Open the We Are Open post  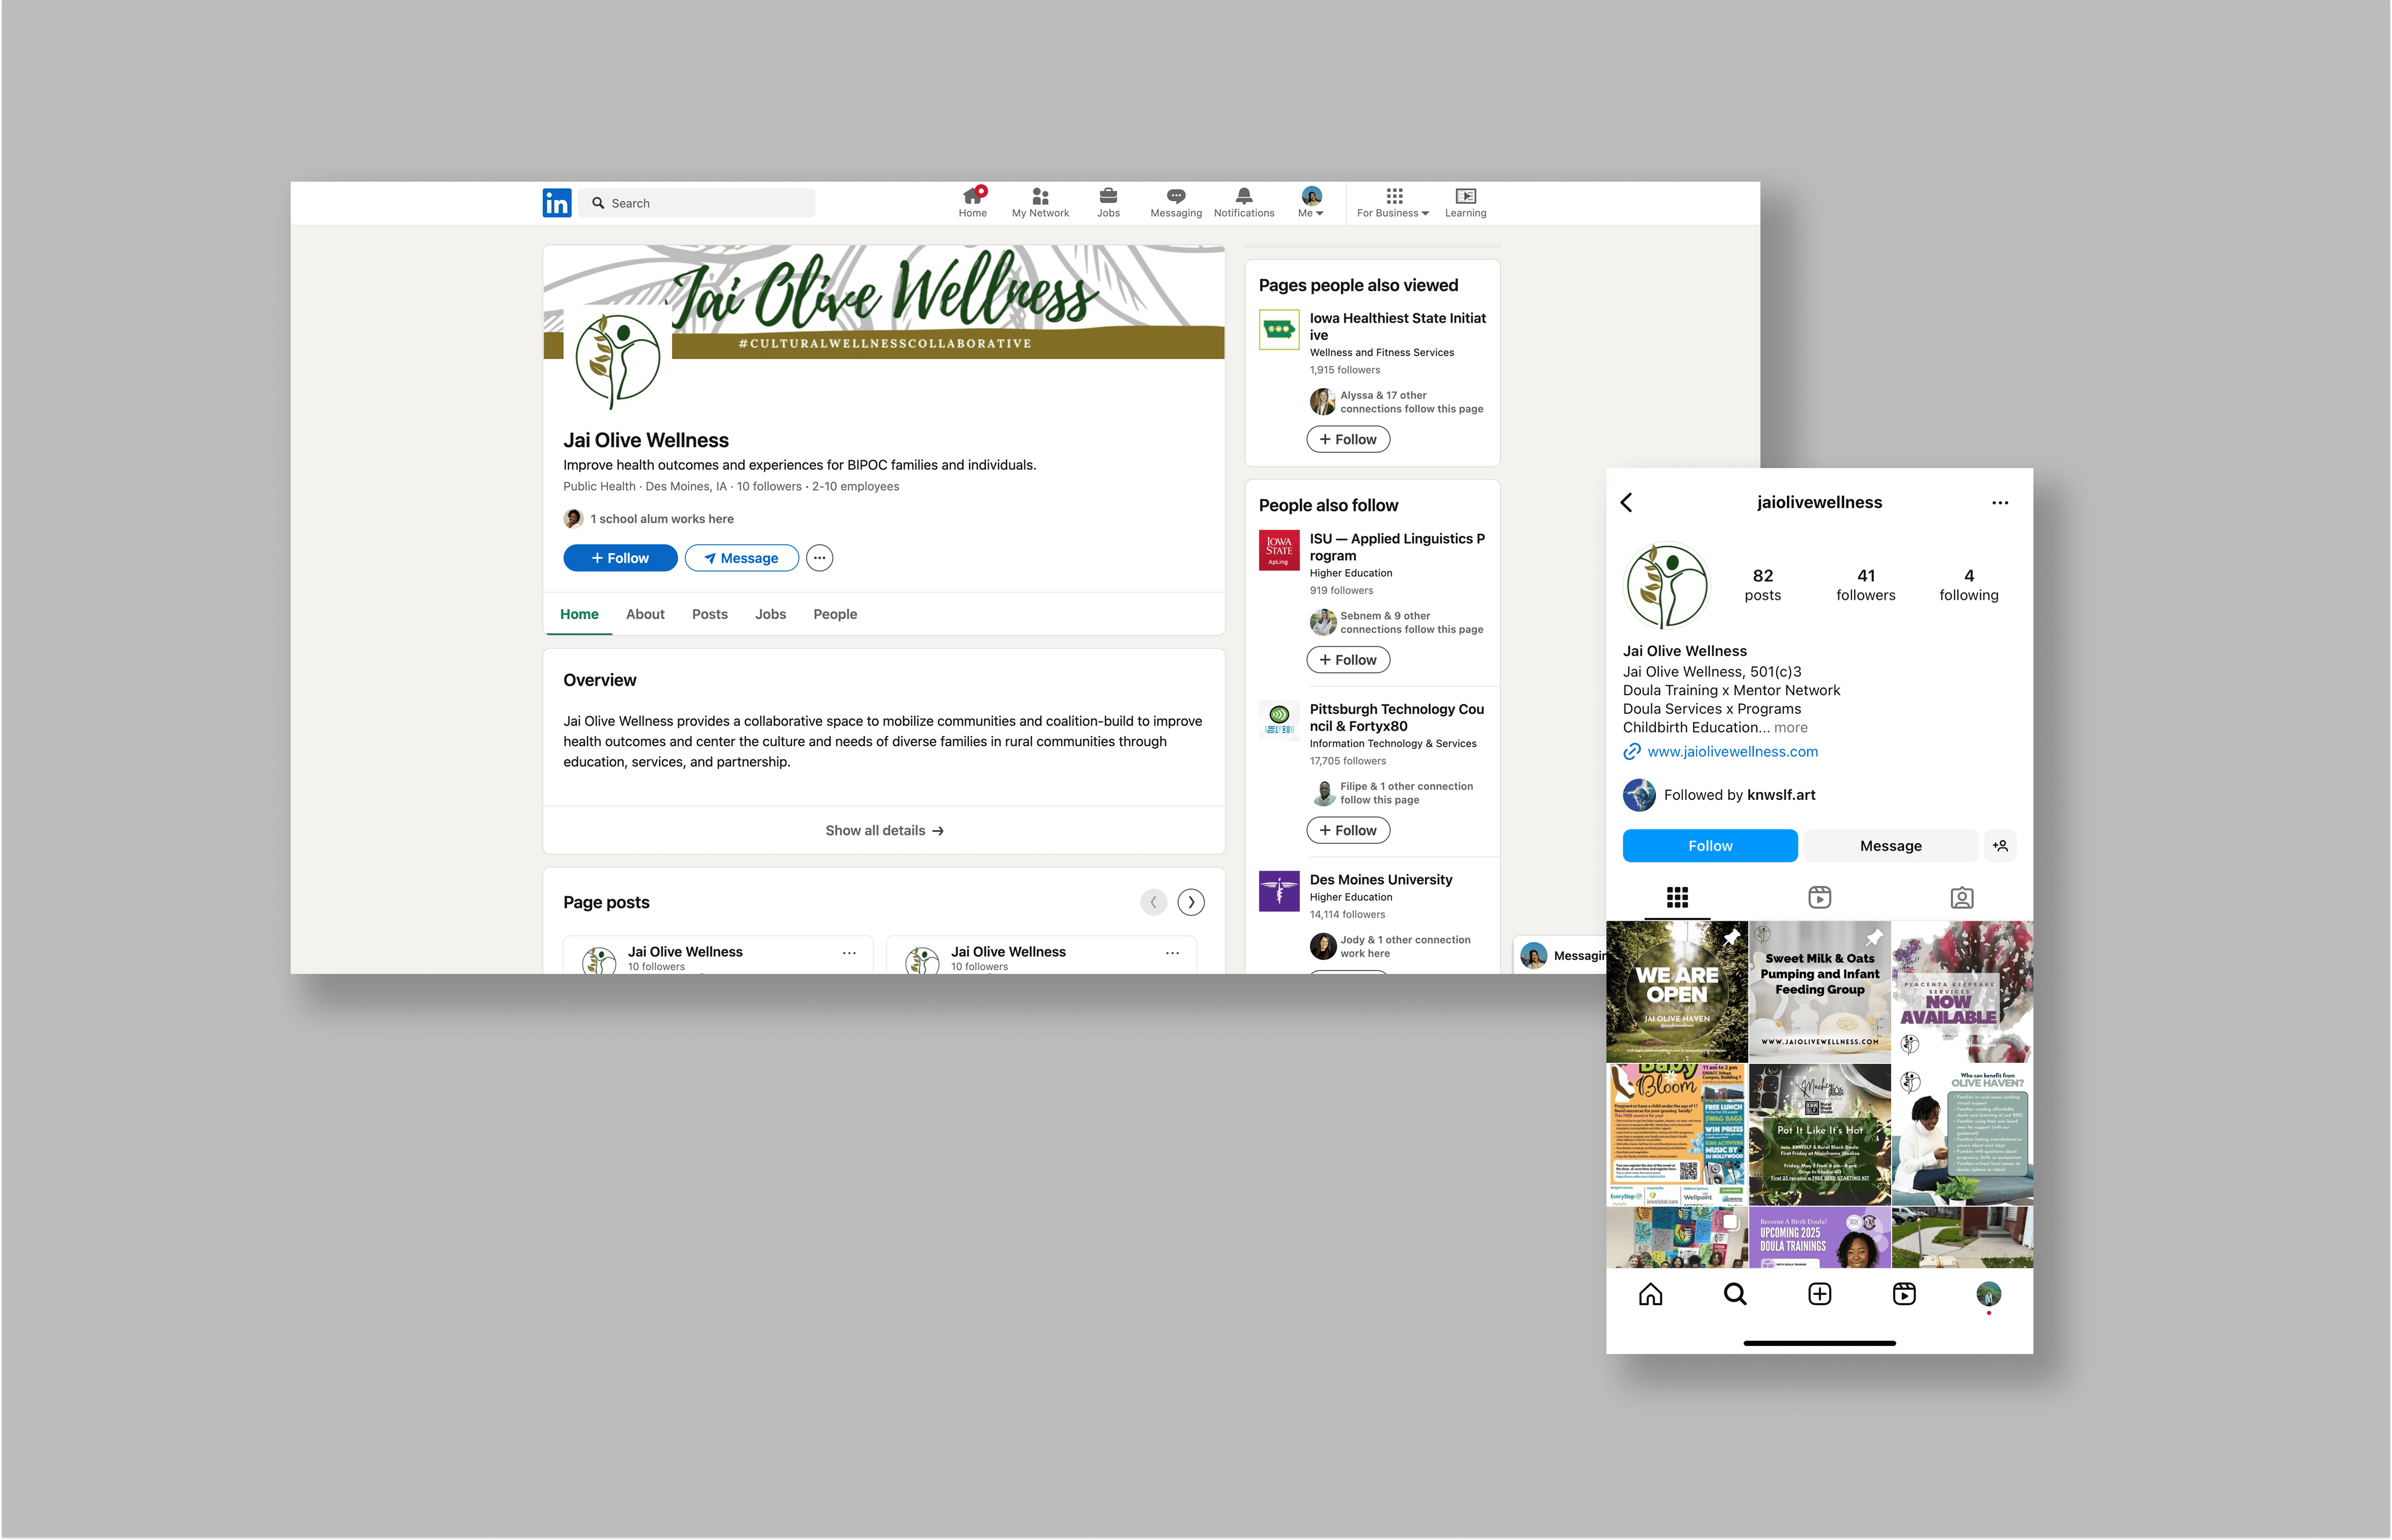coord(1677,992)
